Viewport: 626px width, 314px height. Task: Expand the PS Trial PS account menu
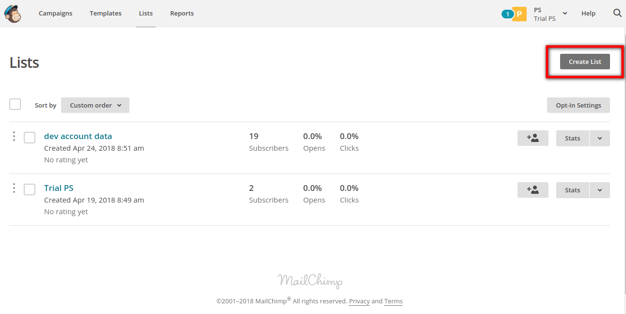click(550, 14)
